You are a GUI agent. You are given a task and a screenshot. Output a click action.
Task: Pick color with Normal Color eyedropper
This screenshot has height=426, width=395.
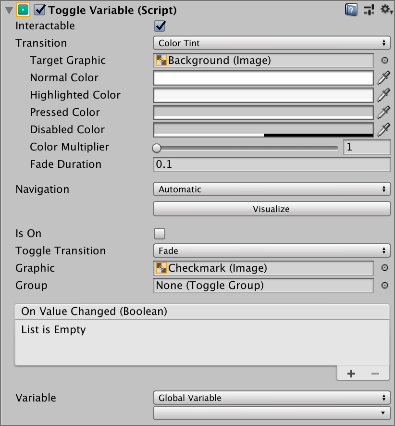[383, 78]
